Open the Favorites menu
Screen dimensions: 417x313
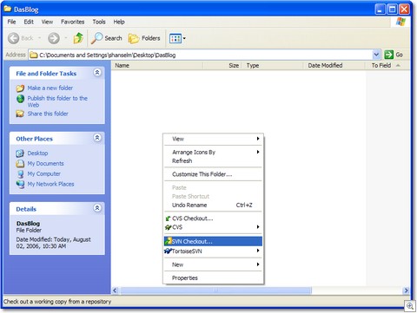[x=72, y=22]
